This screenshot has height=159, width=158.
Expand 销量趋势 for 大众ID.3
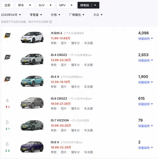coord(145,39)
